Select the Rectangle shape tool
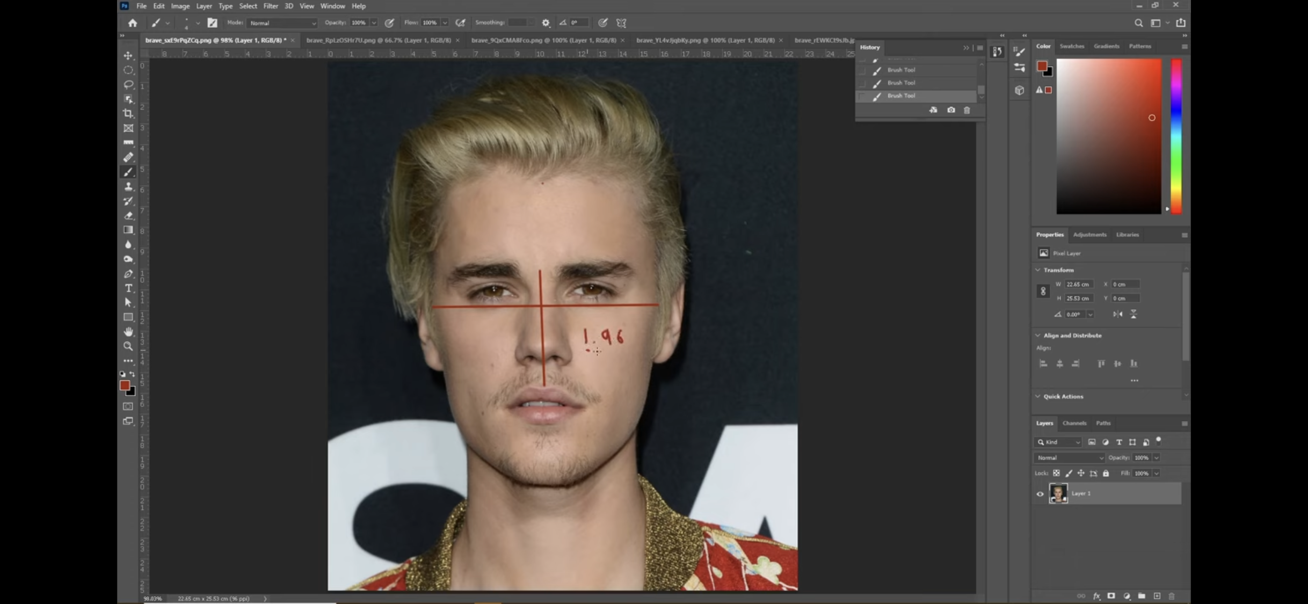Viewport: 1308px width, 604px height. (x=128, y=317)
